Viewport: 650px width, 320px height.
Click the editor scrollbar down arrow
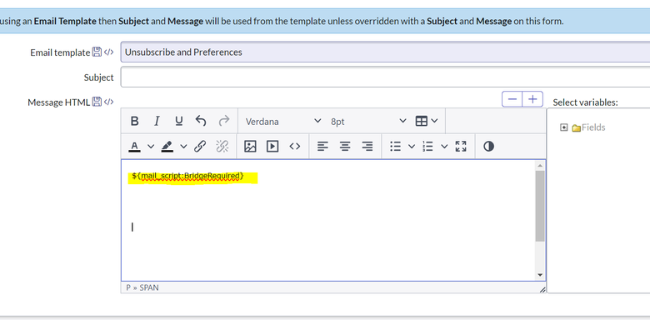pos(540,275)
